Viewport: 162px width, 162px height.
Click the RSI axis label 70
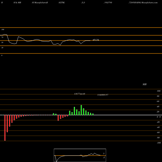point(2,37)
